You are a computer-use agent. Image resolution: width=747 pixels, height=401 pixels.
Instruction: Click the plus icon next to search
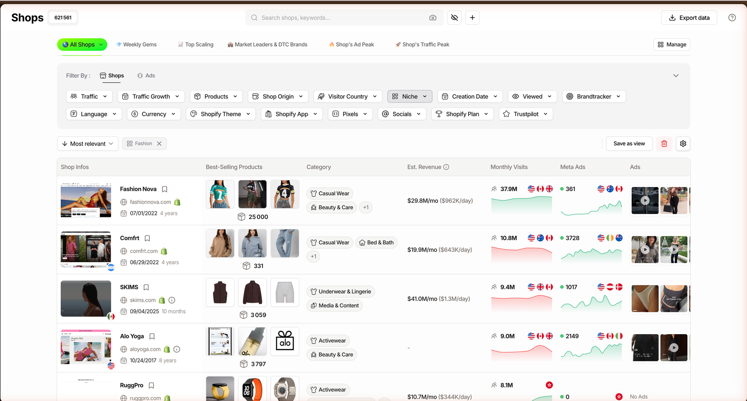click(472, 18)
